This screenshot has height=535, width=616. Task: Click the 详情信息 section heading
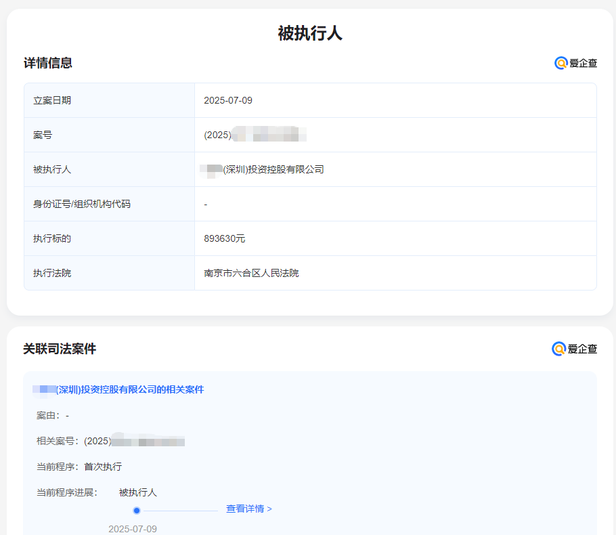[x=48, y=63]
